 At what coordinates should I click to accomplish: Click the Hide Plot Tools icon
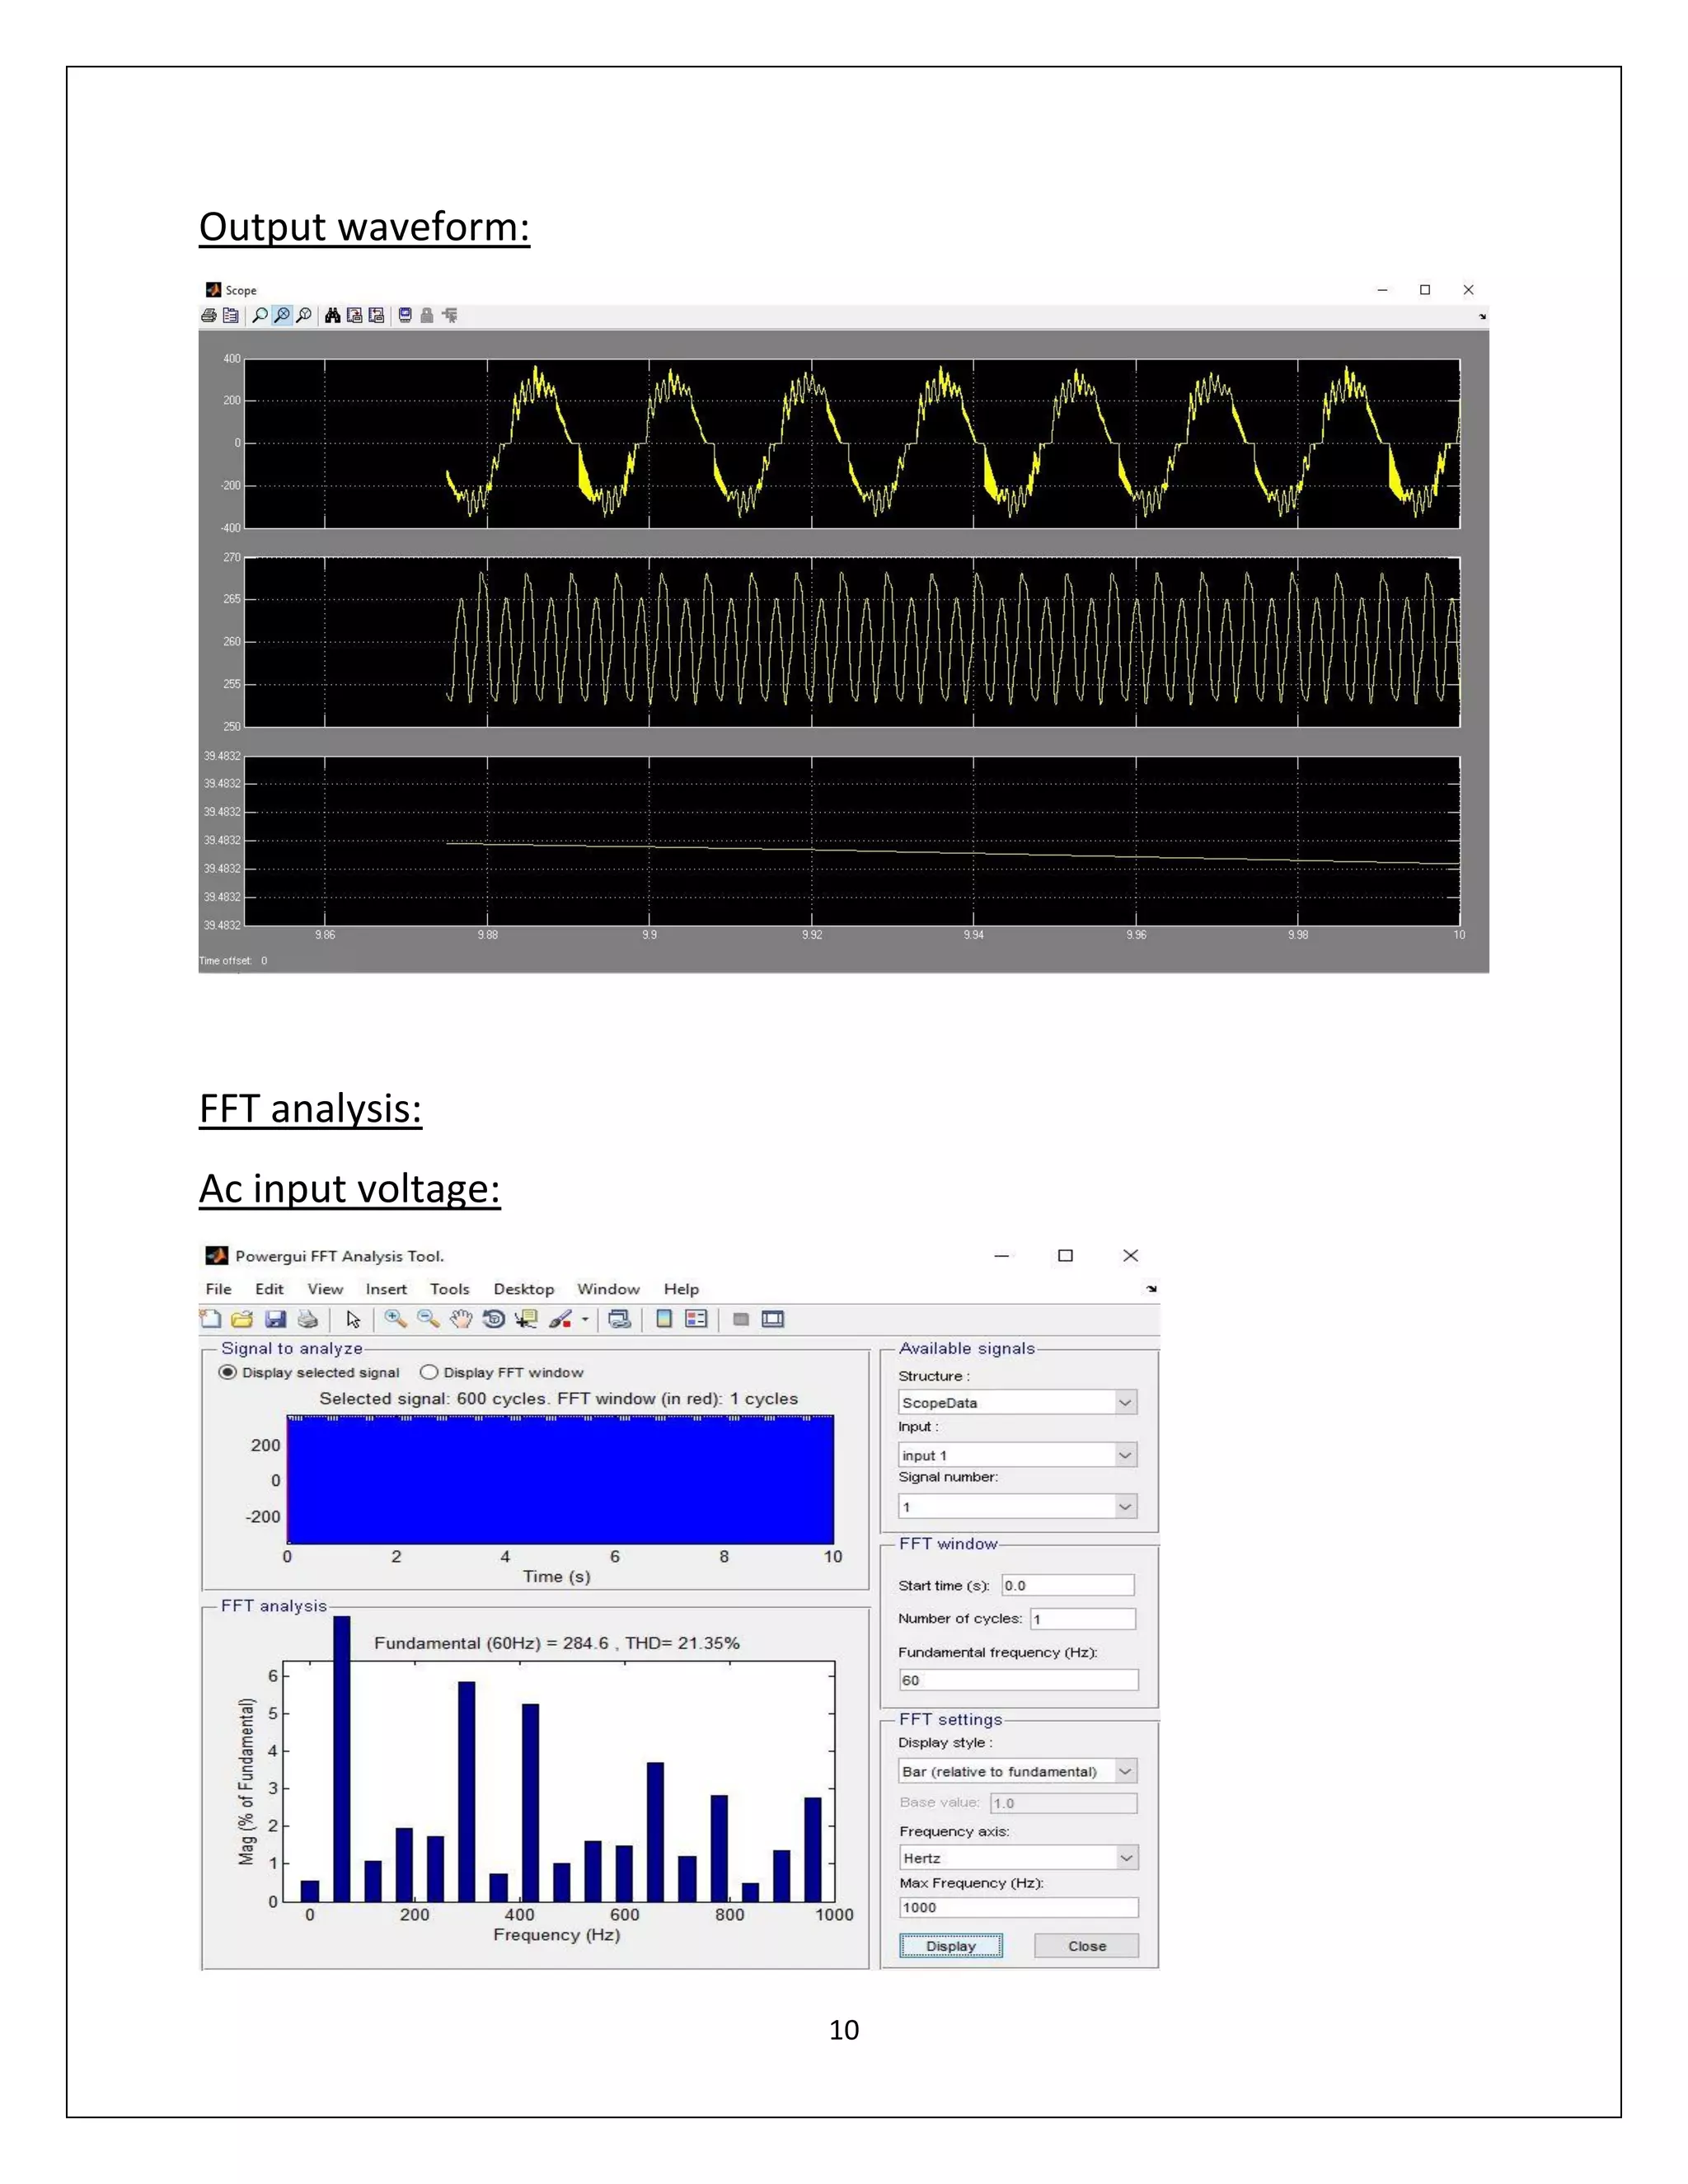(741, 1319)
